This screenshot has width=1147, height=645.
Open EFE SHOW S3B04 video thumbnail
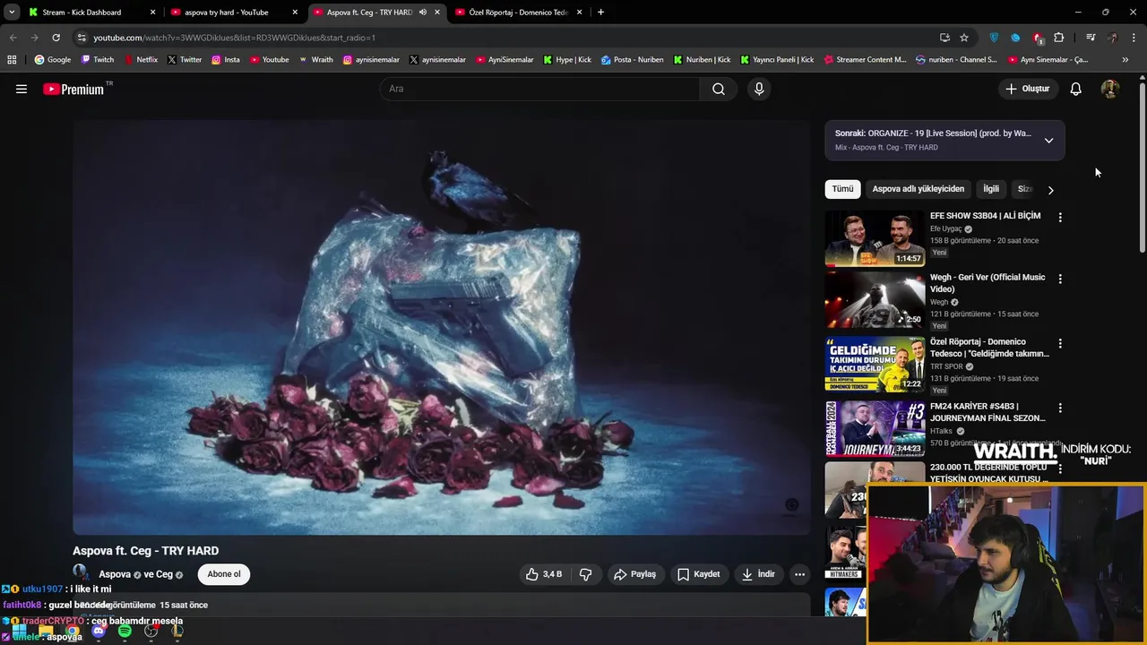pyautogui.click(x=875, y=238)
